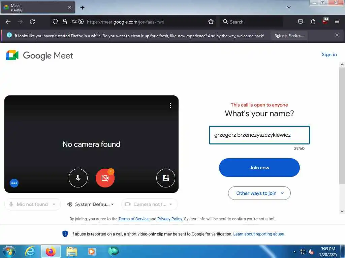
Task: Open the Firefox hamburger menu
Action: tap(337, 21)
